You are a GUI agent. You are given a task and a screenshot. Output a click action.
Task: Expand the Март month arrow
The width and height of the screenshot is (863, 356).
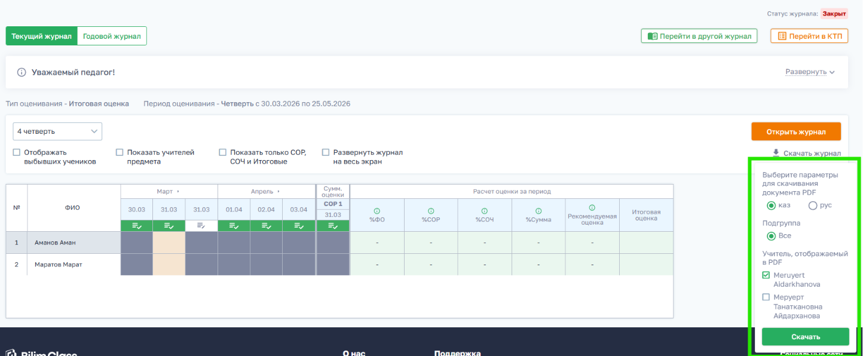tap(178, 192)
